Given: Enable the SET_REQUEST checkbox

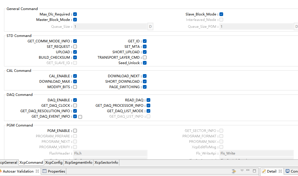Looking at the screenshot, I should click(75, 47).
